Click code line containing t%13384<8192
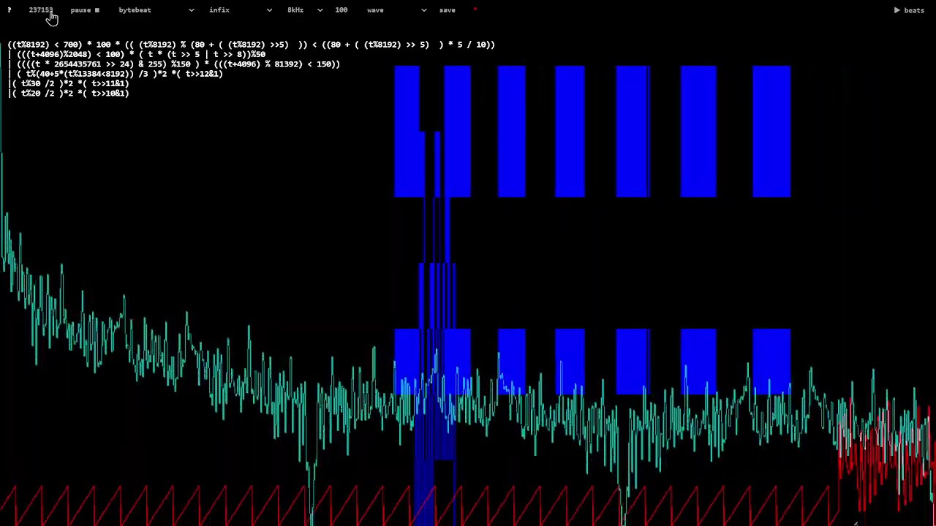This screenshot has height=526, width=936. tap(116, 74)
